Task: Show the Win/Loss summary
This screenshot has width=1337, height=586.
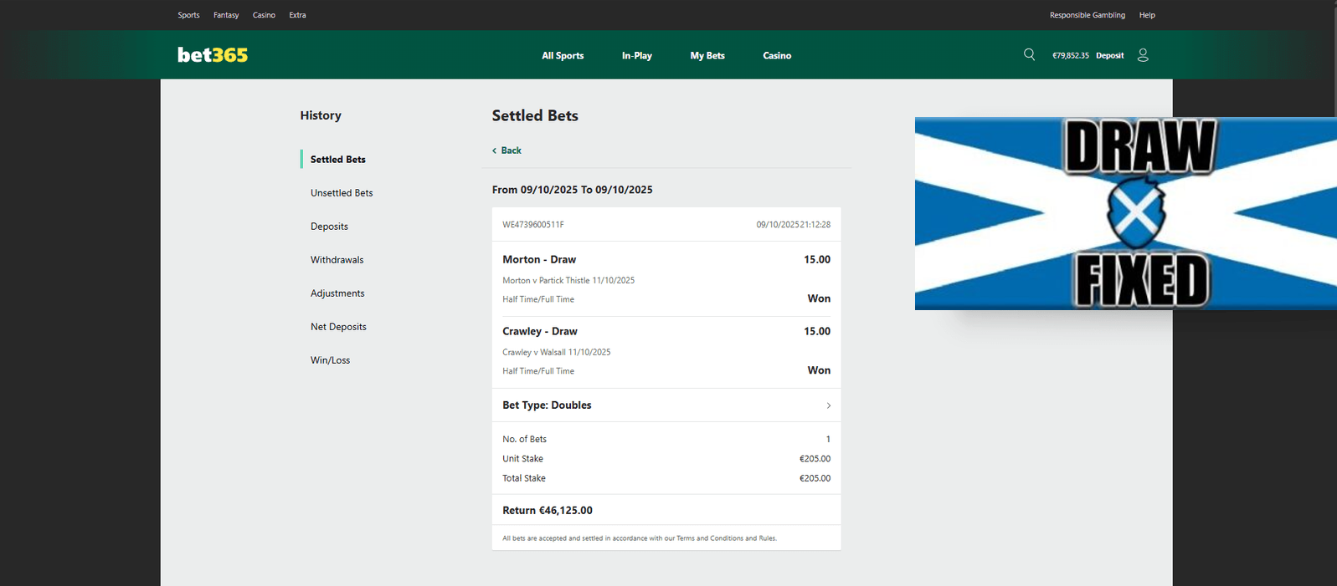Action: click(x=330, y=360)
